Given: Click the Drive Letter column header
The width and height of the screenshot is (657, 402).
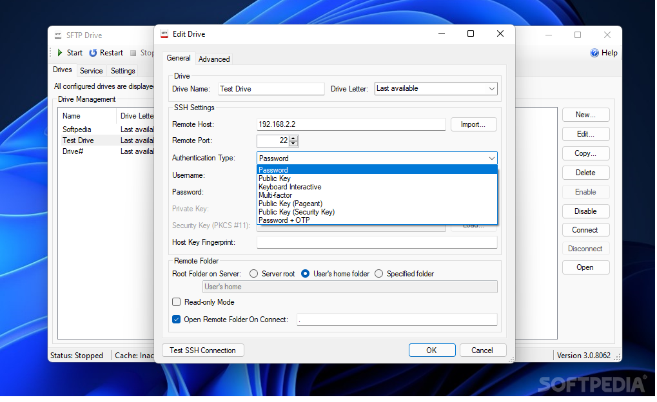Looking at the screenshot, I should [137, 116].
